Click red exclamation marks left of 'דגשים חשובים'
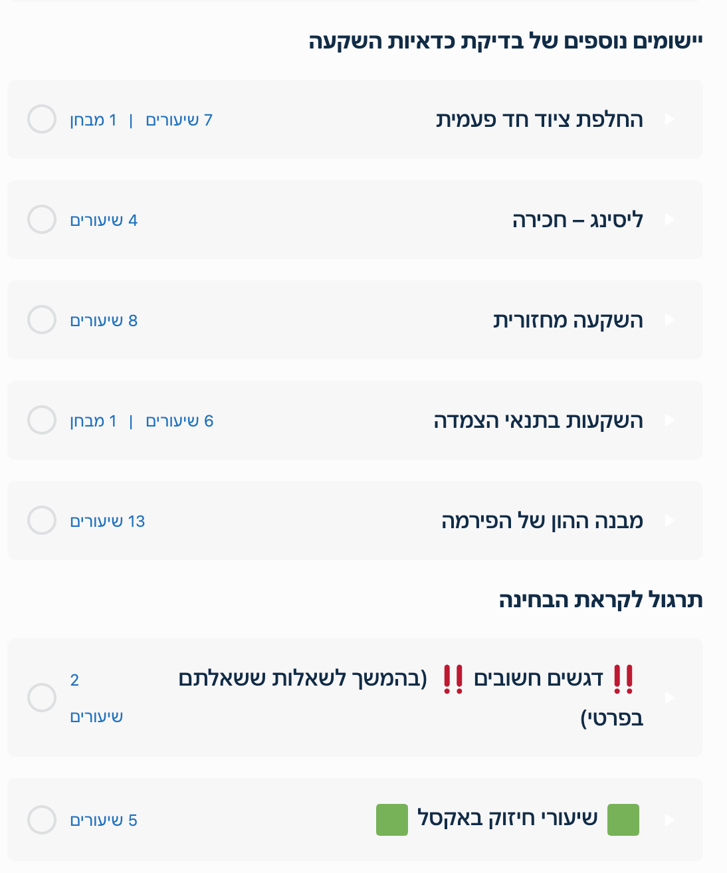 coord(453,679)
